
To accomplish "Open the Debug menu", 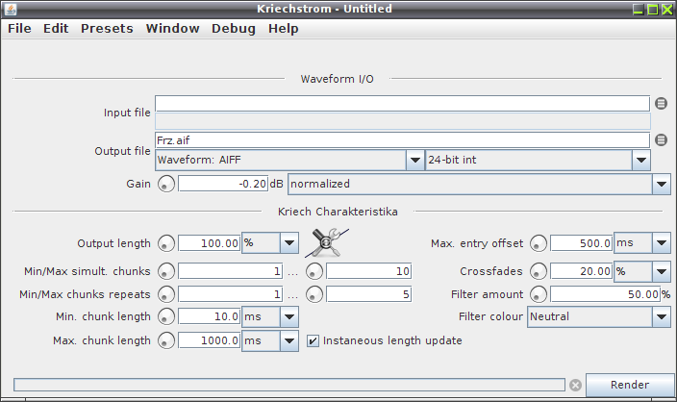I will (x=233, y=29).
